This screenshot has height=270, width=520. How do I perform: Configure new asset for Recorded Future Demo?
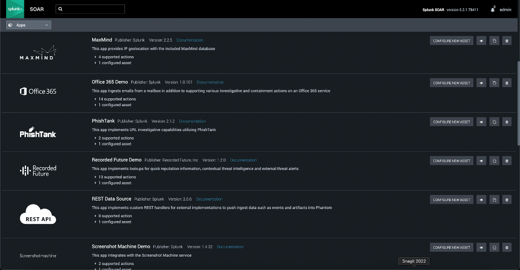pyautogui.click(x=451, y=161)
